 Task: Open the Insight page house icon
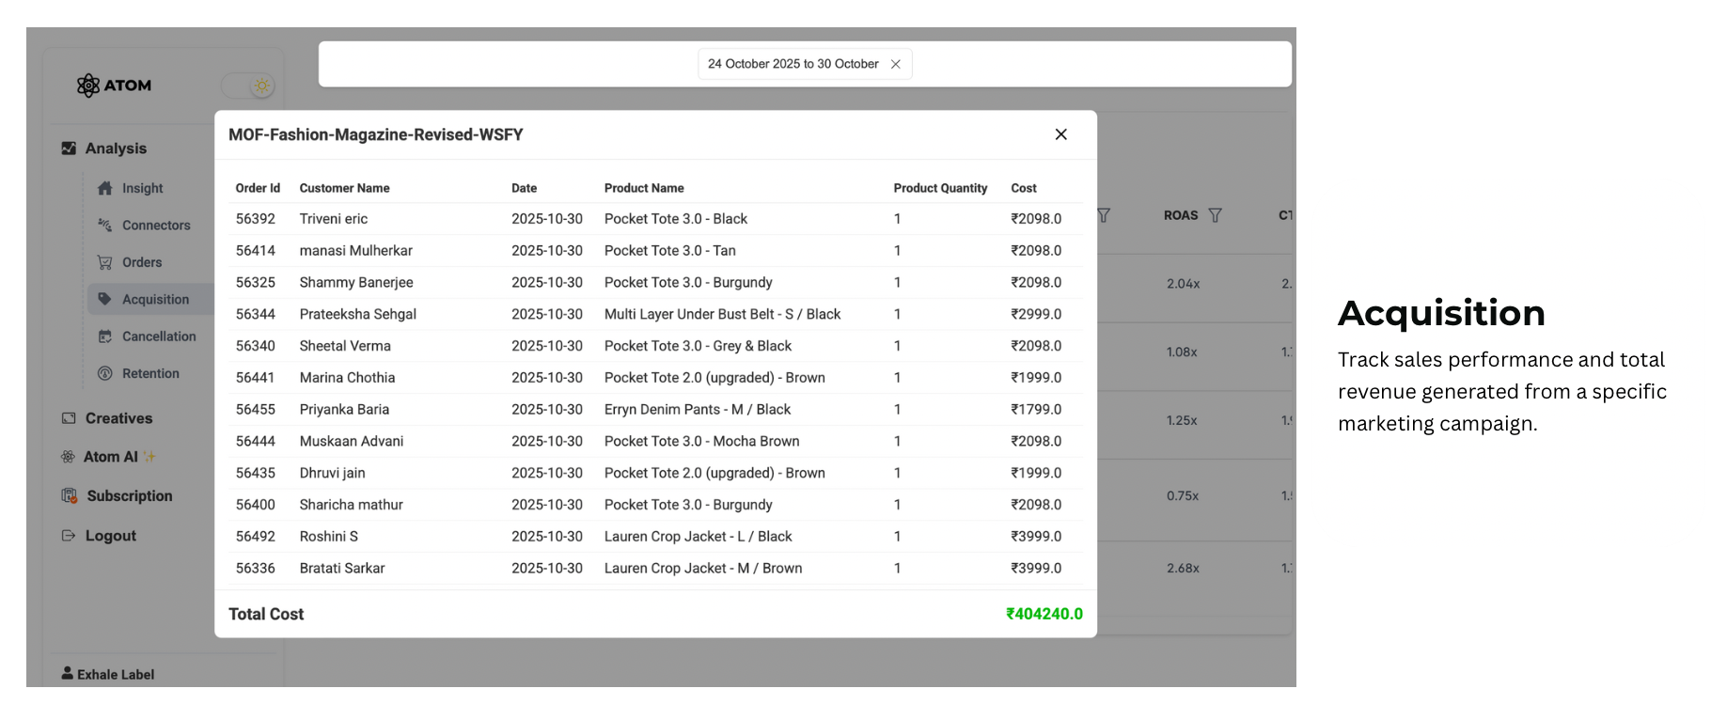coord(105,188)
